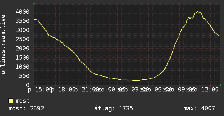224x116 pixels.
Task: Click the 'szo 00:00' time axis label
Action: pyautogui.click(x=110, y=90)
